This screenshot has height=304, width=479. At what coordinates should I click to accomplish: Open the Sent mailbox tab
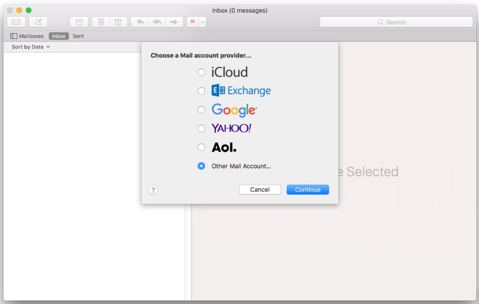pos(78,36)
